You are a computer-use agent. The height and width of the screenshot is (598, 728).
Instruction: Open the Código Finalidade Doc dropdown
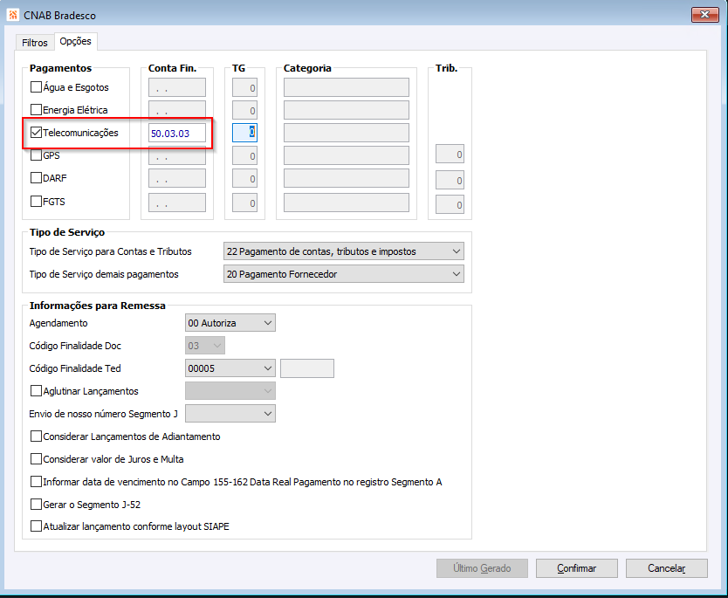205,346
